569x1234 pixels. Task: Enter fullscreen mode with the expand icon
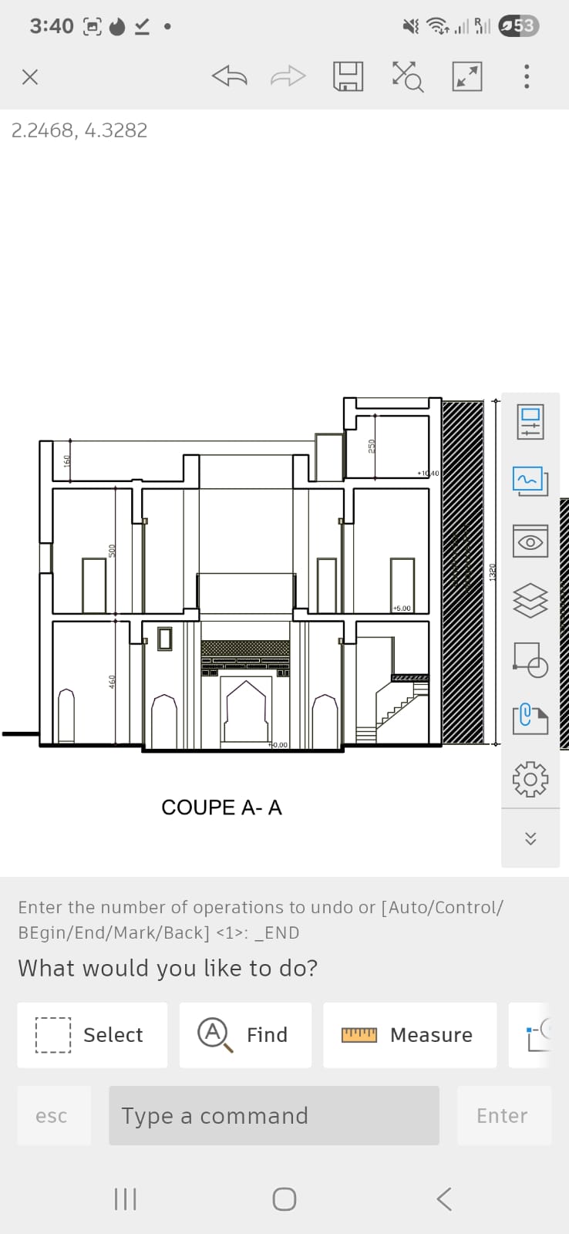(466, 76)
